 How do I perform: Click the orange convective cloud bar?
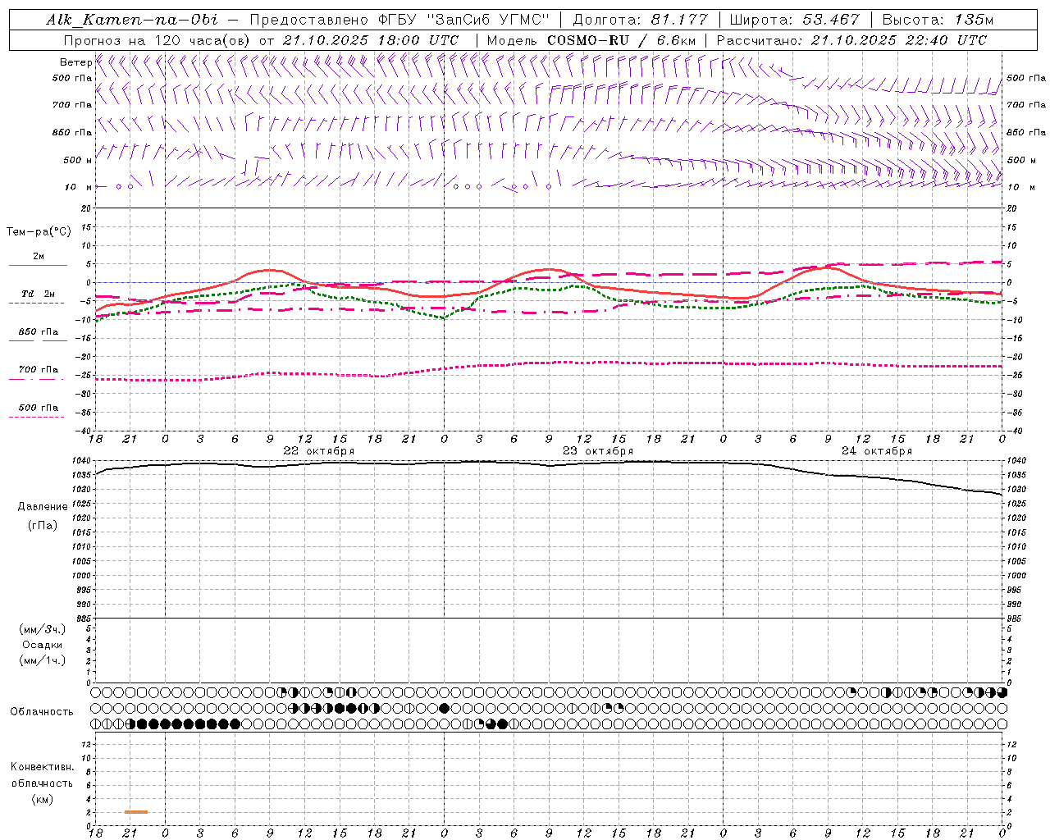coord(136,812)
